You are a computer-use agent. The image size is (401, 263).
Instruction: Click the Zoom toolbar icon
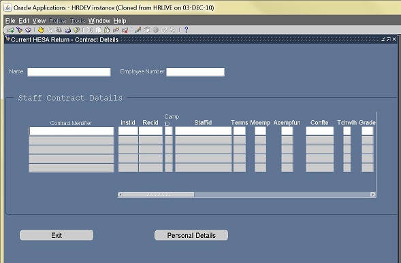click(147, 30)
